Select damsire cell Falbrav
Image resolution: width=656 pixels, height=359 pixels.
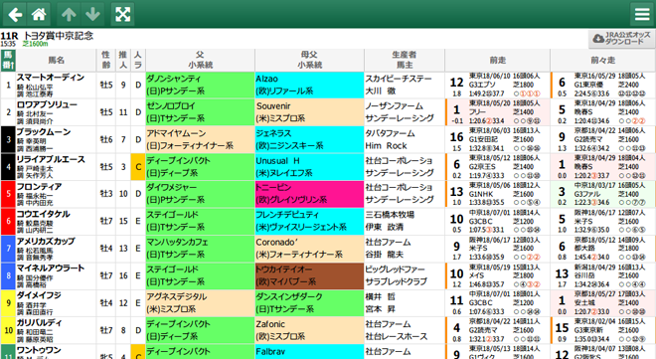click(309, 352)
